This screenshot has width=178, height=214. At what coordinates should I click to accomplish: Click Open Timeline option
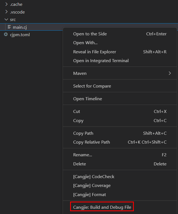(87, 99)
